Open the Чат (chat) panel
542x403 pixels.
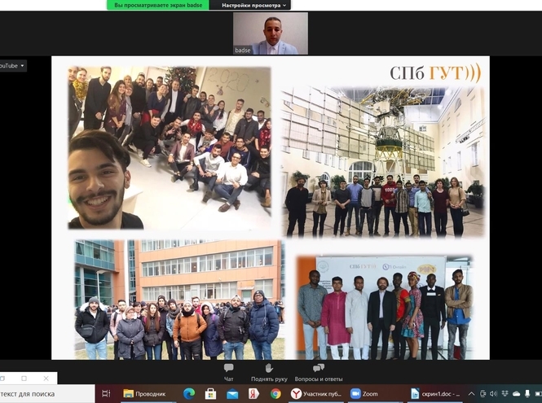(x=228, y=372)
